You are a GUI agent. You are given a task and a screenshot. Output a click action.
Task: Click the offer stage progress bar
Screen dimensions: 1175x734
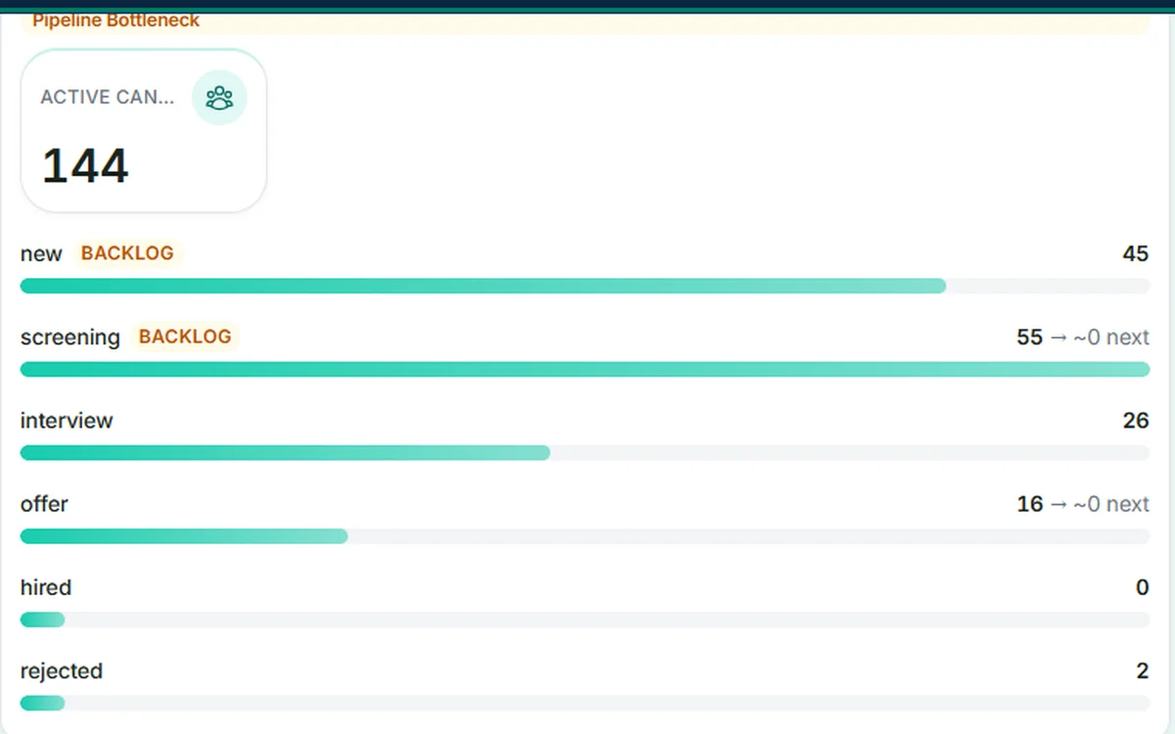pos(586,536)
